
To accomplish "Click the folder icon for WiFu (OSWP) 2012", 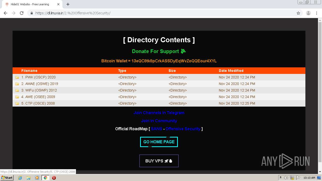I will (x=17, y=90).
